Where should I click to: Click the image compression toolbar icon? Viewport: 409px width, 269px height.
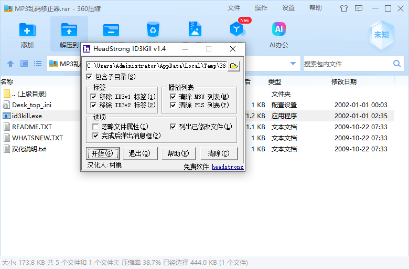(195, 29)
